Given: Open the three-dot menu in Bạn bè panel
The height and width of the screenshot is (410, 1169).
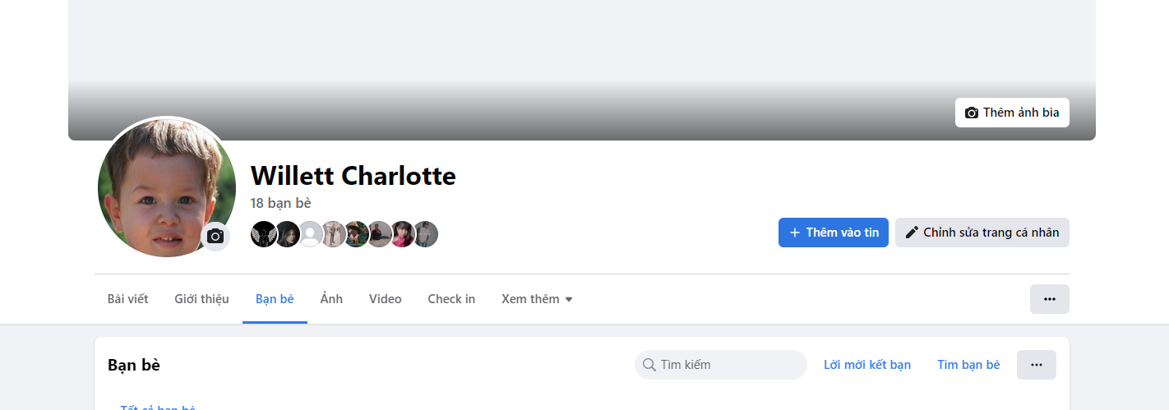Looking at the screenshot, I should [x=1037, y=365].
